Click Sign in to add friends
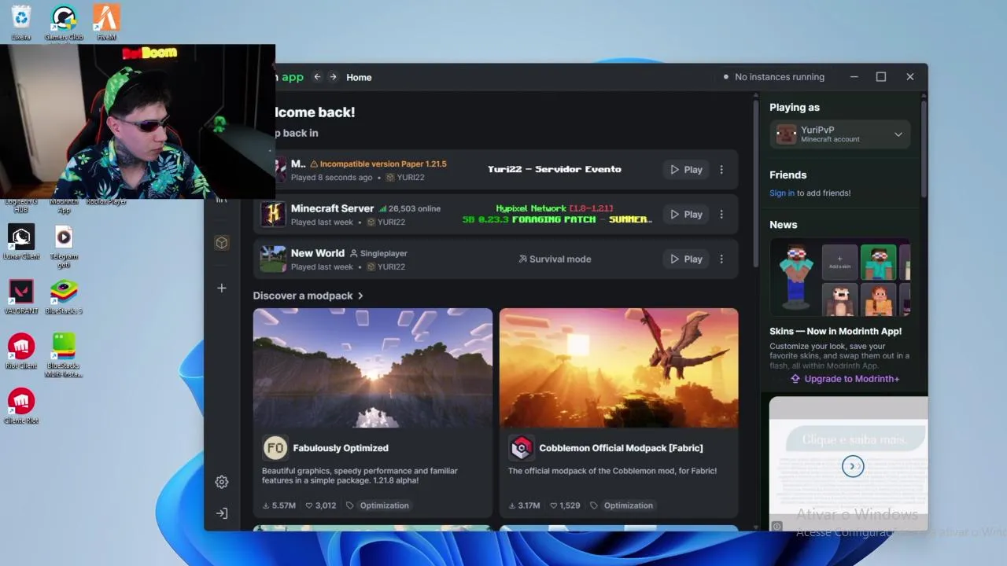 click(x=782, y=193)
